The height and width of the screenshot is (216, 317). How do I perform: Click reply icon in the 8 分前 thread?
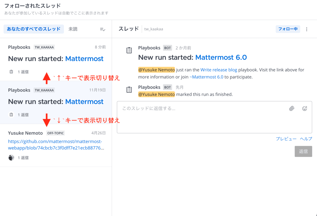pos(11,72)
